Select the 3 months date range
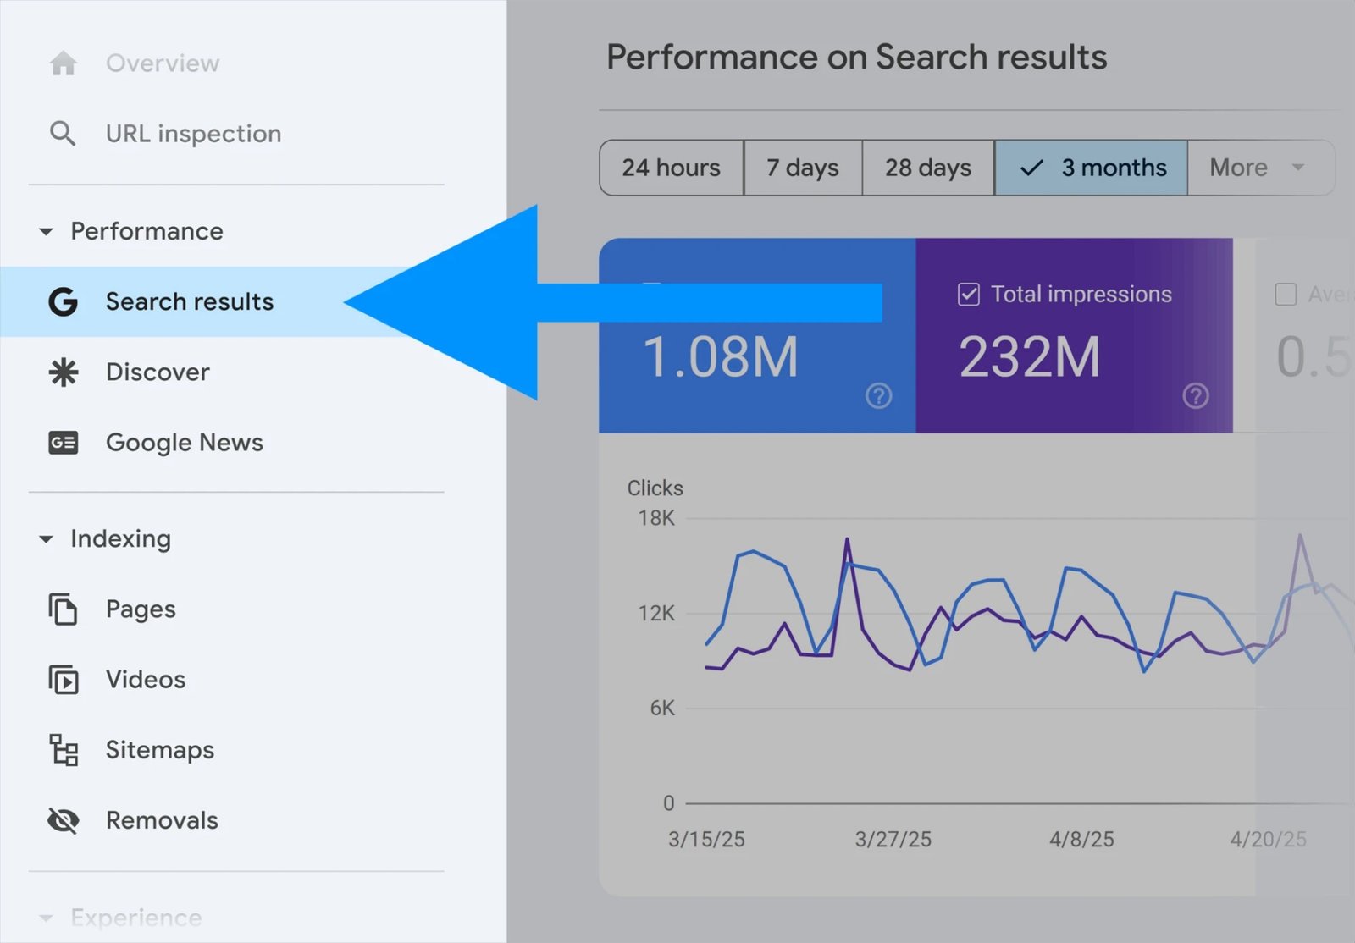This screenshot has height=943, width=1355. [x=1092, y=168]
